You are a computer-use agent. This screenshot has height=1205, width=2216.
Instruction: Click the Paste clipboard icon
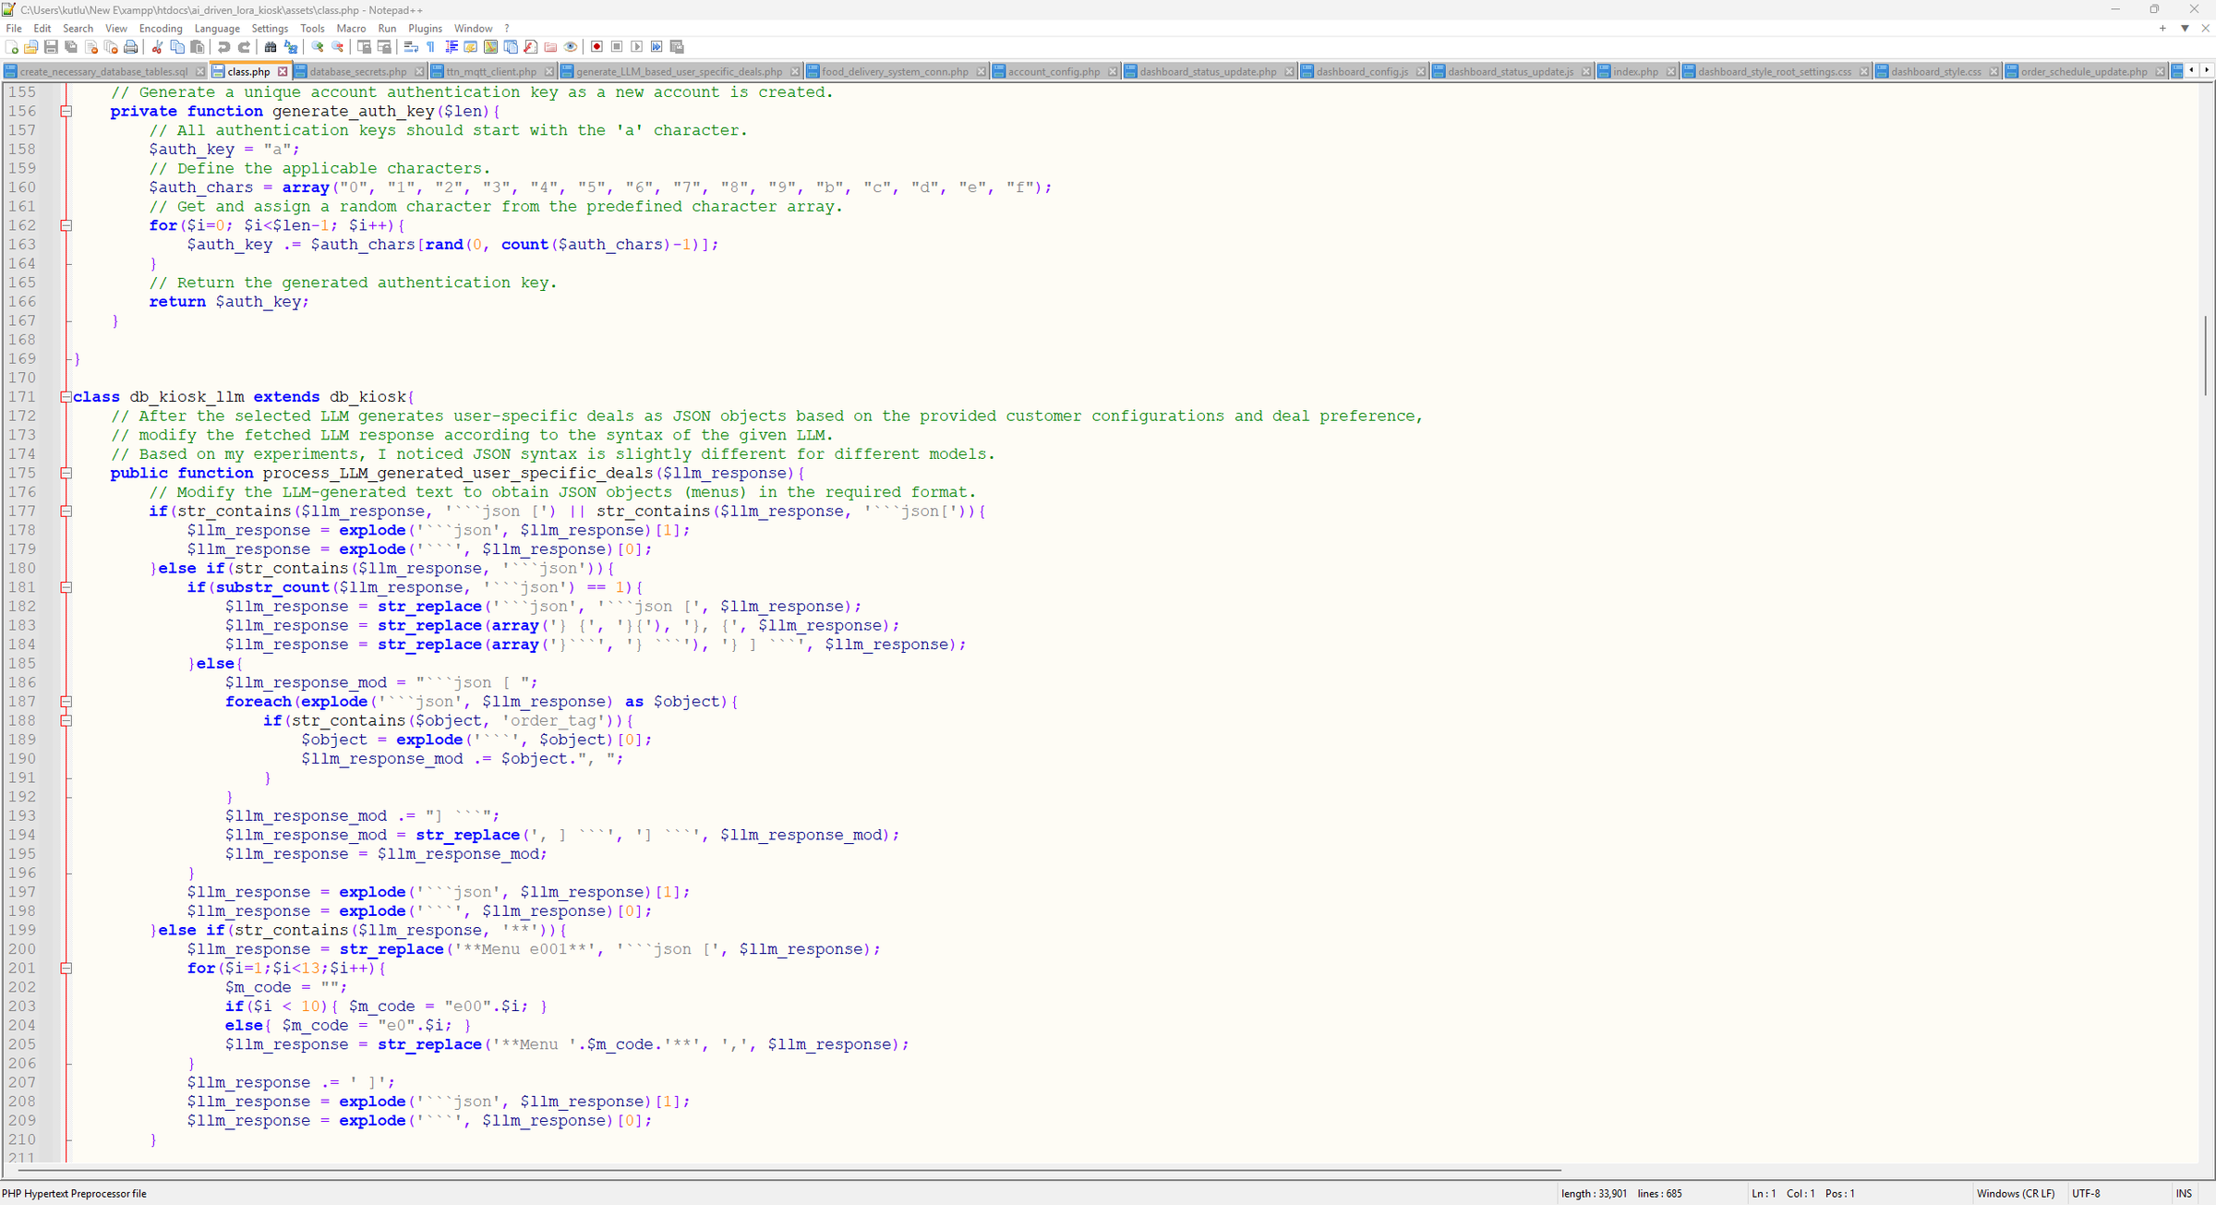coord(198,47)
